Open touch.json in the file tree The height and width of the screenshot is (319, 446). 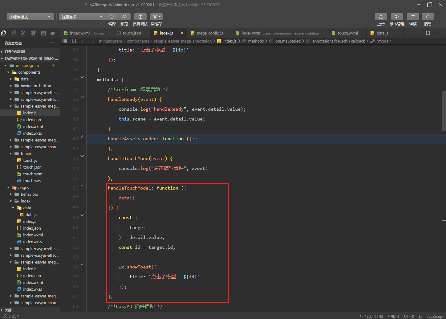(30, 167)
